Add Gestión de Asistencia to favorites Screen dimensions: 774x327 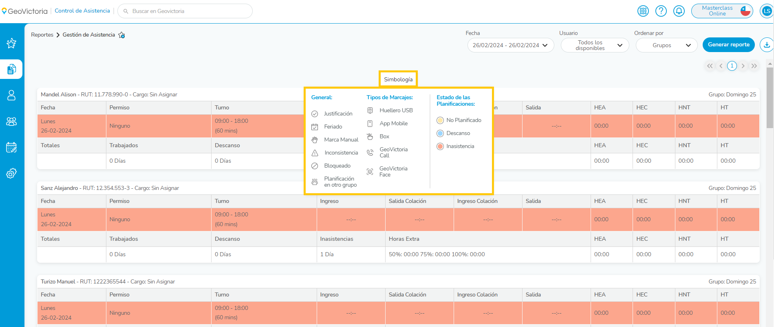(121, 35)
